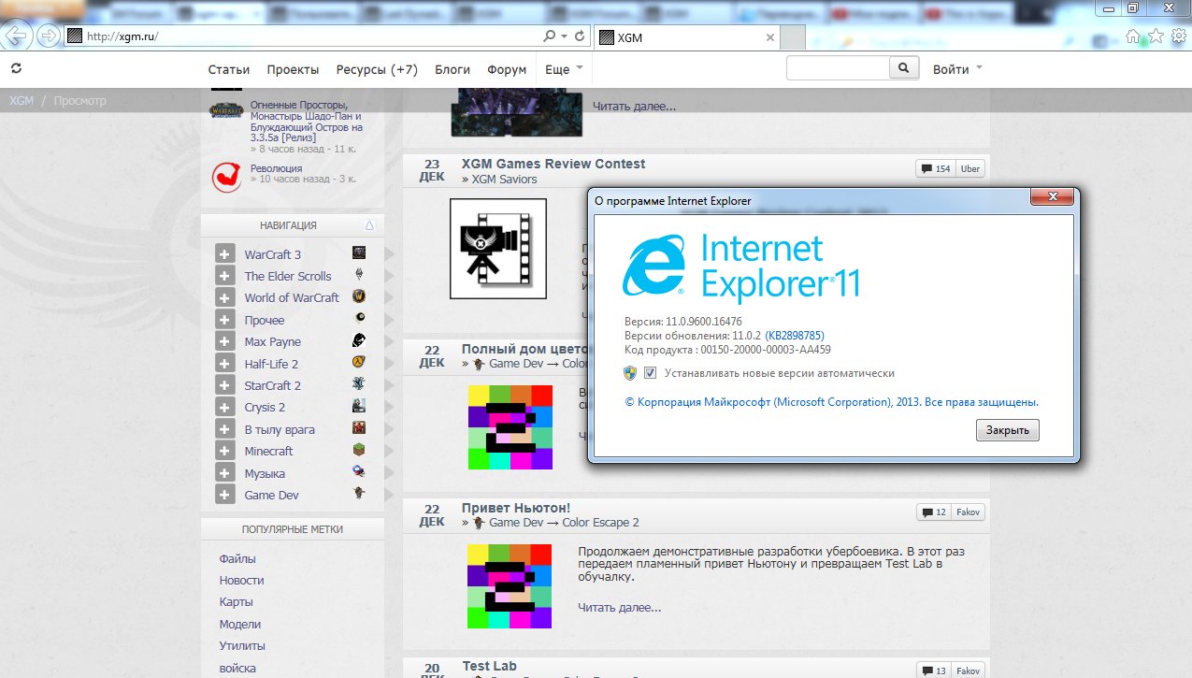Open the Проекты menu item
This screenshot has height=678, width=1192.
pyautogui.click(x=293, y=69)
